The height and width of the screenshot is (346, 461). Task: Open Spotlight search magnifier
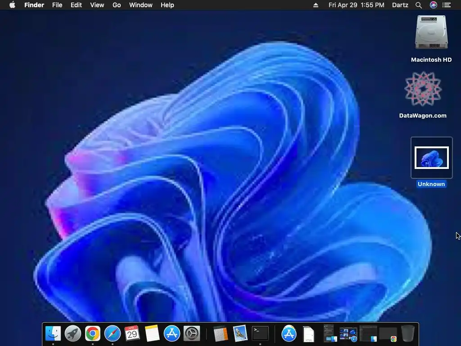(419, 5)
